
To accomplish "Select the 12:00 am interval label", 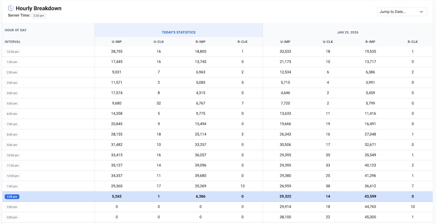I will (x=13, y=52).
